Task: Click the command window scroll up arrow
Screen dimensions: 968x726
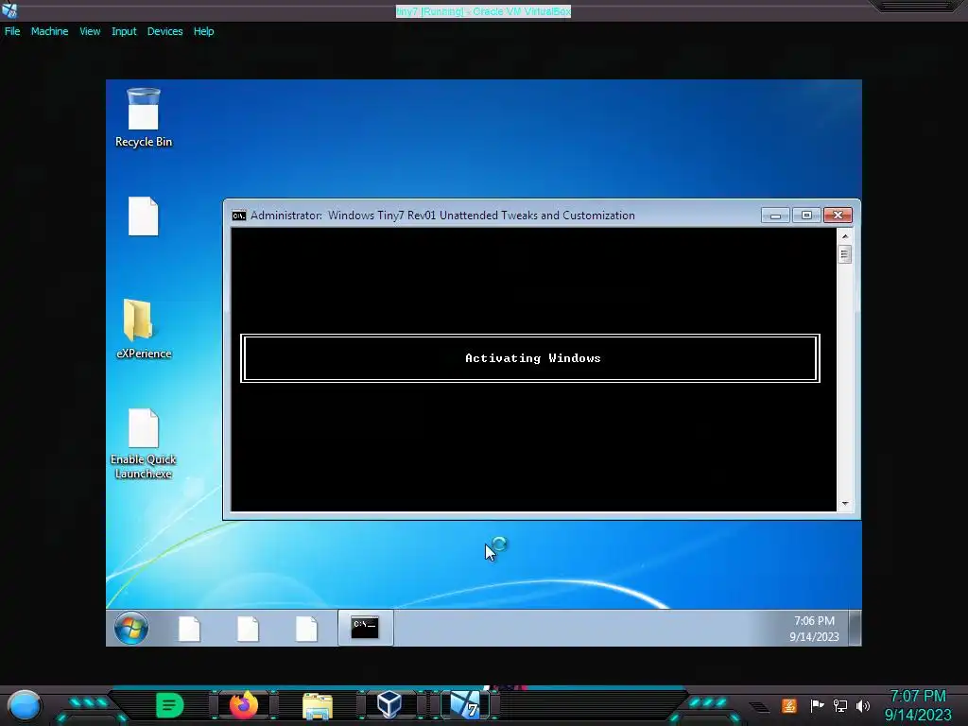Action: coord(845,235)
